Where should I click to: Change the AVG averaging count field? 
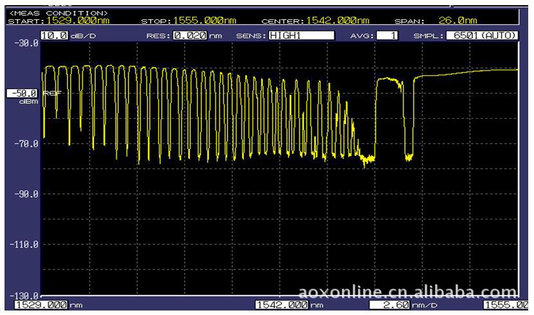[x=387, y=36]
